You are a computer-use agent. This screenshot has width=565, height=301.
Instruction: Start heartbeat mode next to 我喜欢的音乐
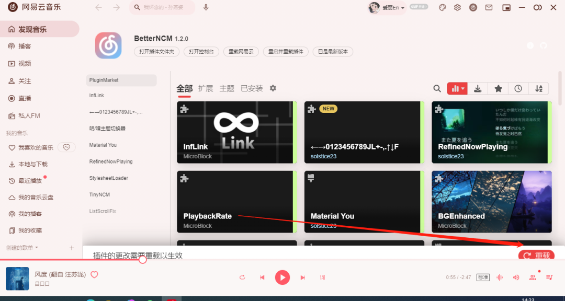point(66,147)
